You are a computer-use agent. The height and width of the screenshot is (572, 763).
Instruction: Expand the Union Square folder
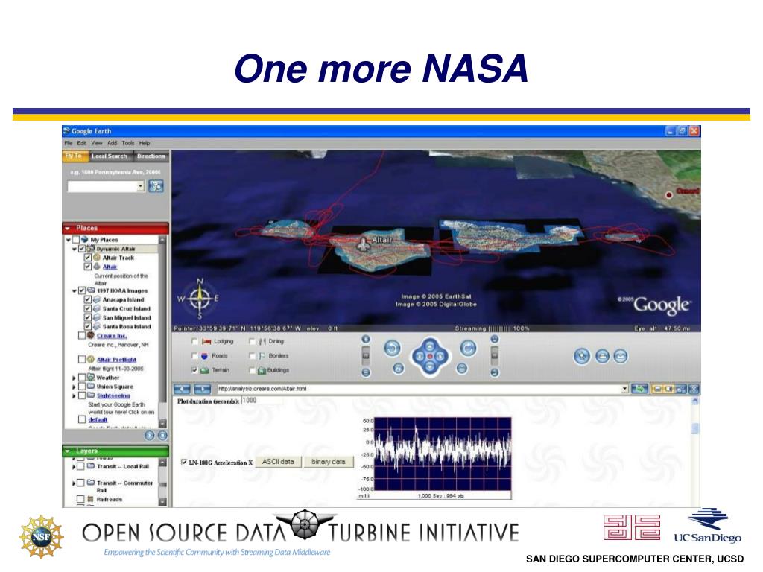(74, 387)
